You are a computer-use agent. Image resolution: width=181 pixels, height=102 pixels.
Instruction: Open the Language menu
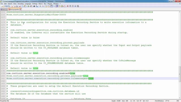pyautogui.click(x=28, y=4)
